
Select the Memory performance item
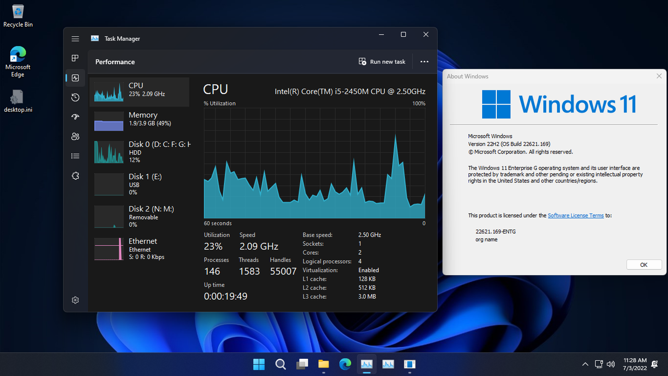[x=139, y=121]
